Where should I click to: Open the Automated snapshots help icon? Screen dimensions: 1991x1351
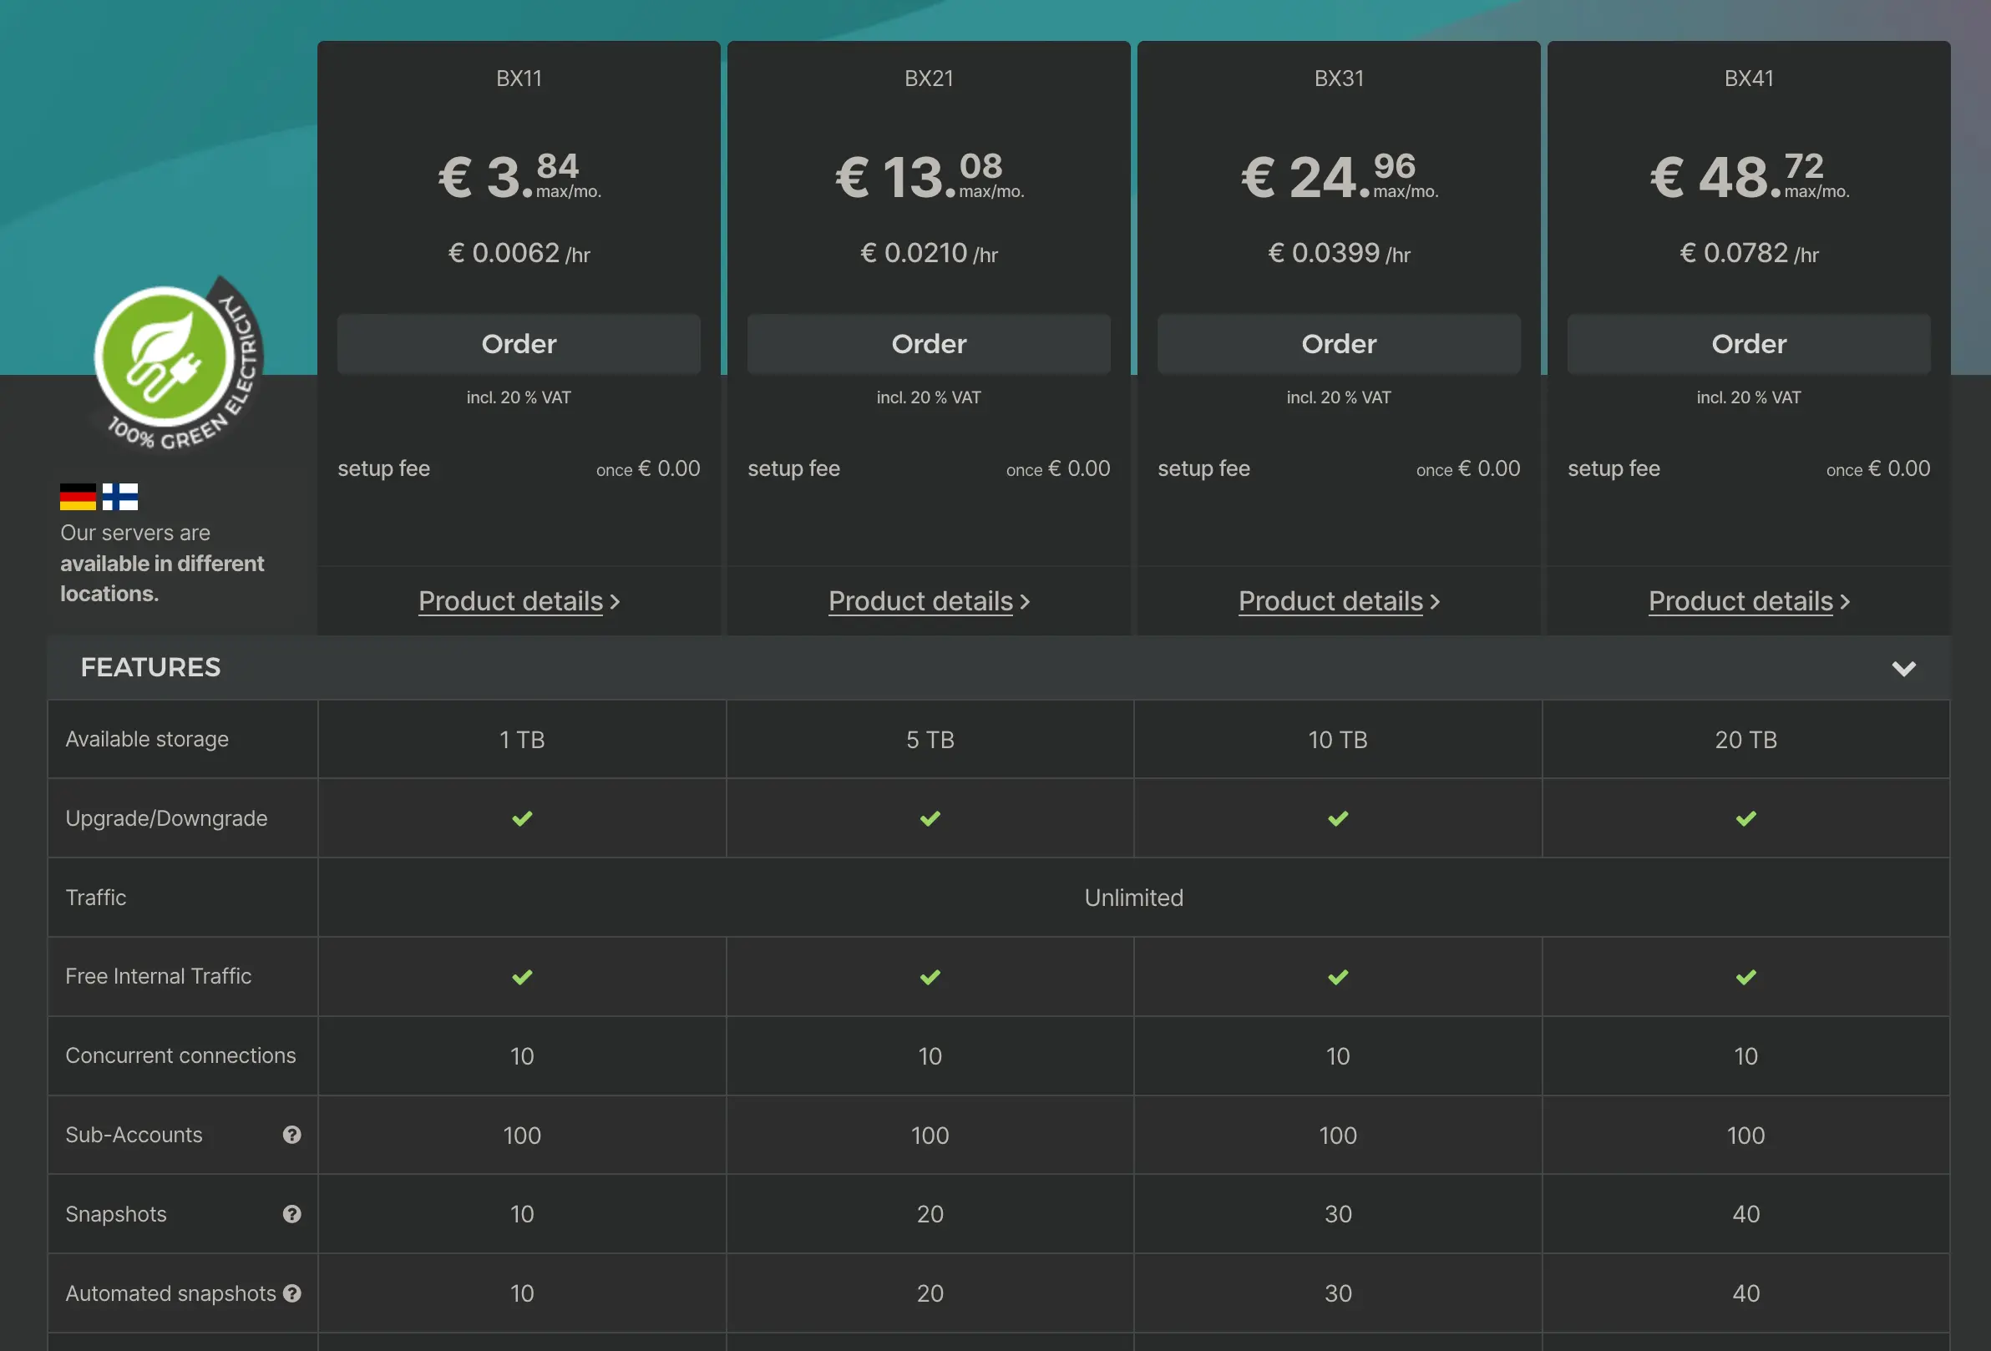coord(292,1293)
